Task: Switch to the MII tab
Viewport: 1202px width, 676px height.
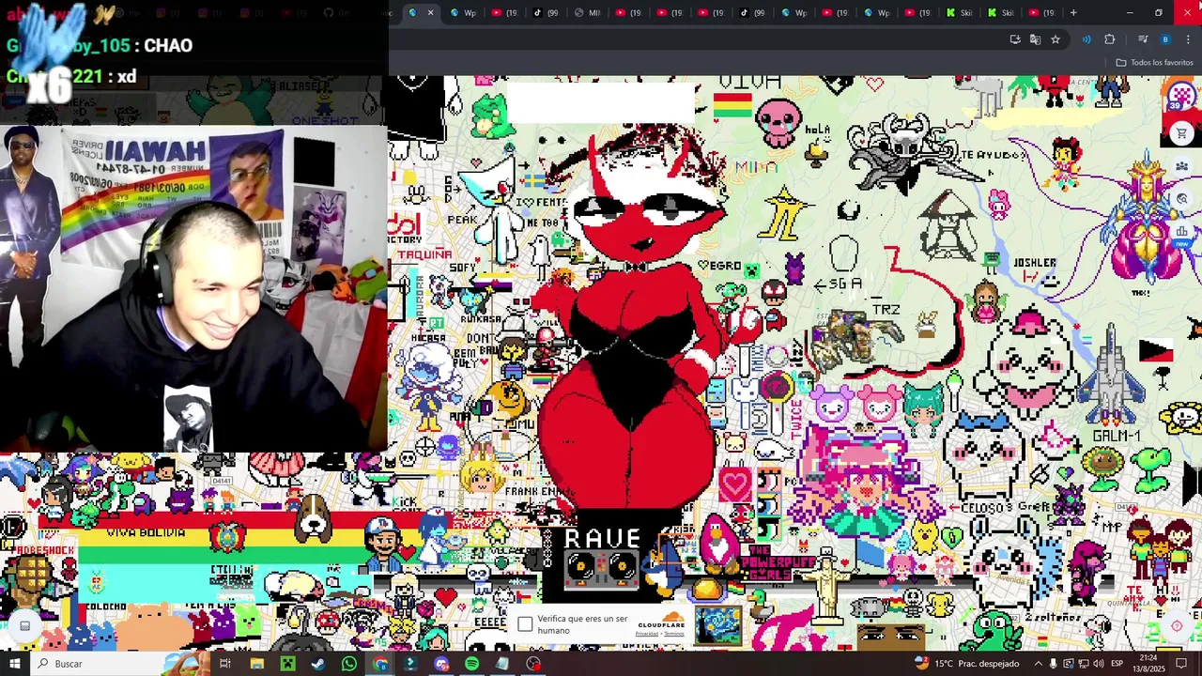Action: tap(588, 13)
